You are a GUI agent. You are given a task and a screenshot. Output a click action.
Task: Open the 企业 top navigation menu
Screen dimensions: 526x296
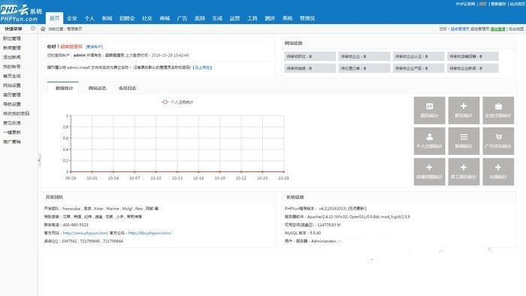click(x=72, y=19)
